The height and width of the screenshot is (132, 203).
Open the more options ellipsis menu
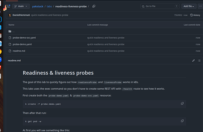tap(200, 6)
